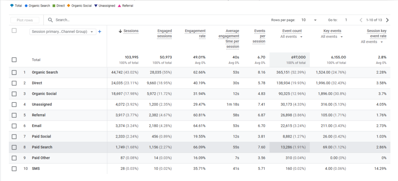Toggle the select-all header checkbox
This screenshot has width=398, height=181.
14,31
